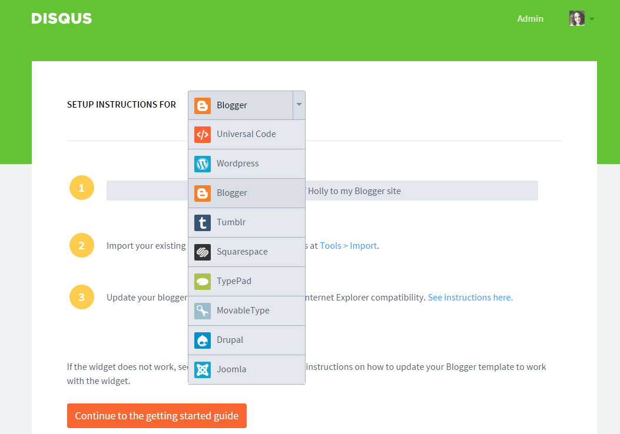Viewport: 620px width, 434px height.
Task: Collapse the platform dropdown arrow
Action: click(299, 105)
